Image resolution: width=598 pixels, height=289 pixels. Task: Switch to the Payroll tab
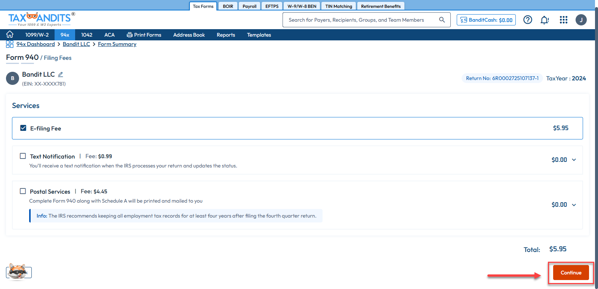point(249,6)
